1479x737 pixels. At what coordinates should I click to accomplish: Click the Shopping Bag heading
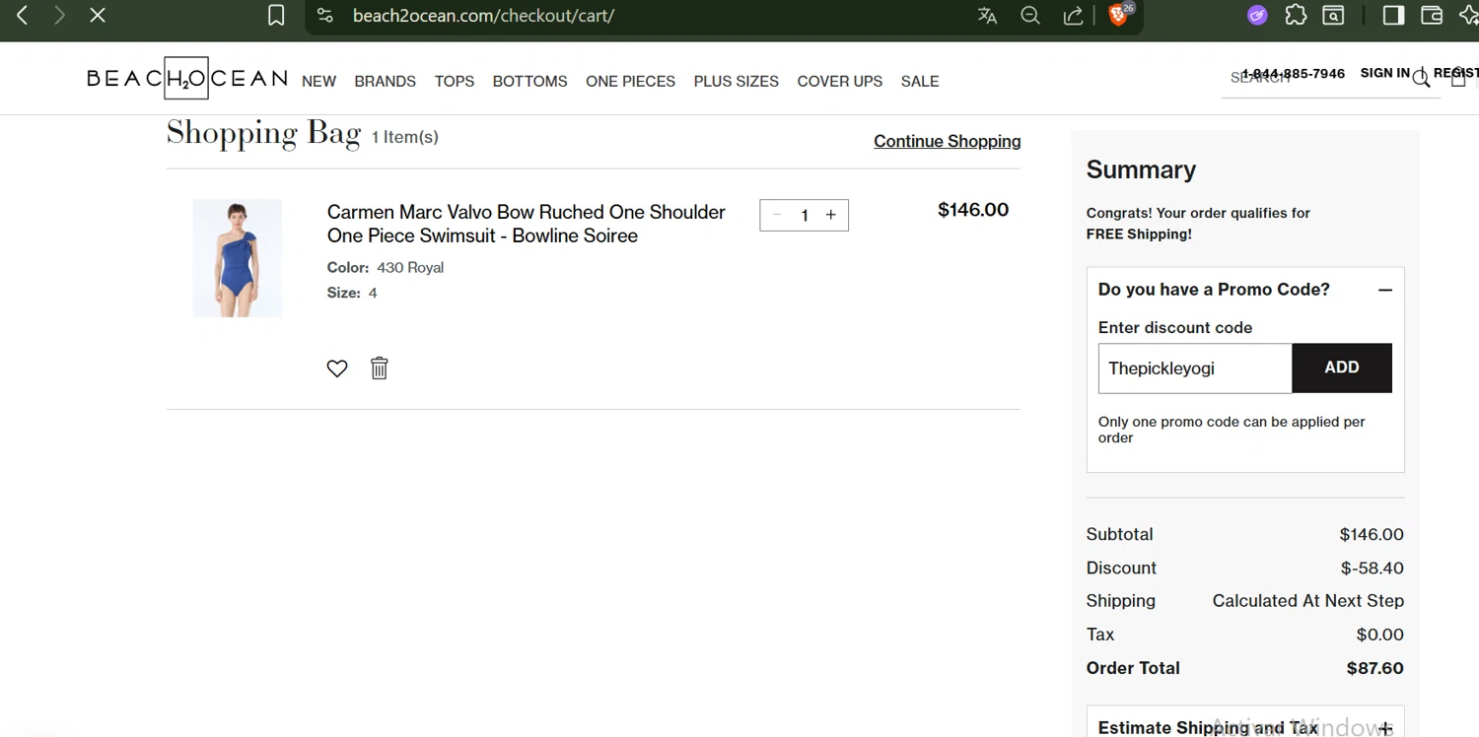[263, 133]
